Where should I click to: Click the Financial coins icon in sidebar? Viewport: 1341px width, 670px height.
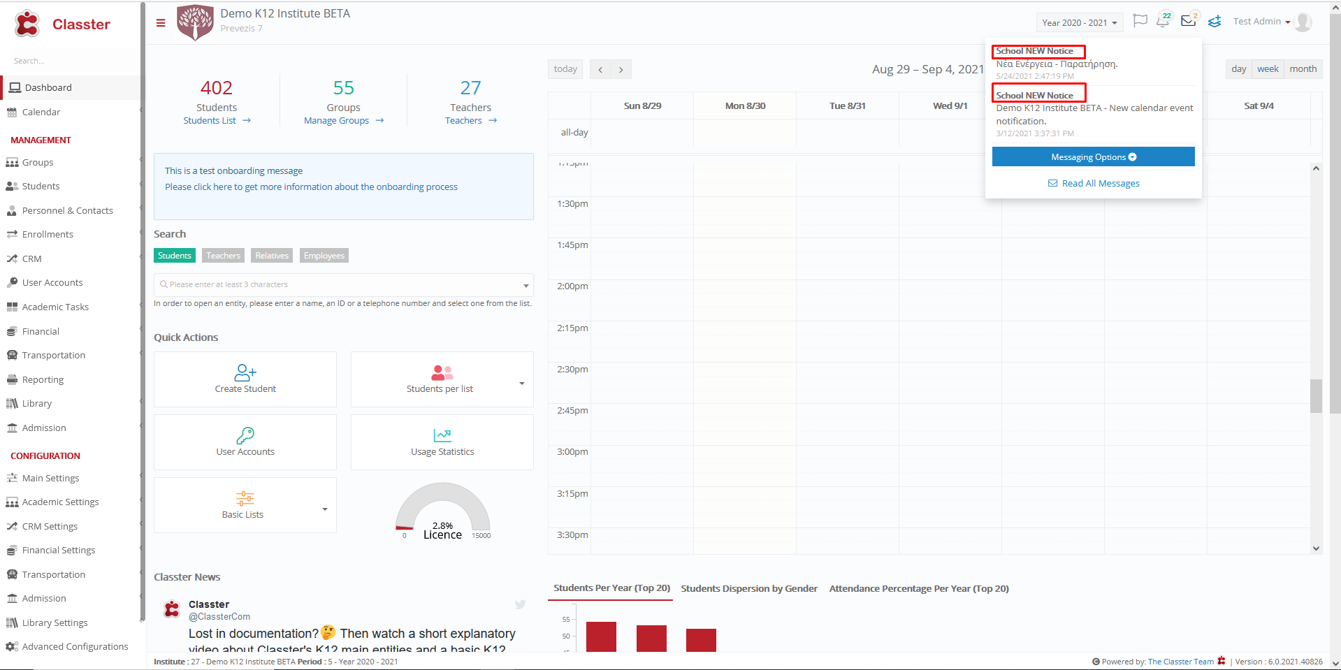tap(12, 331)
